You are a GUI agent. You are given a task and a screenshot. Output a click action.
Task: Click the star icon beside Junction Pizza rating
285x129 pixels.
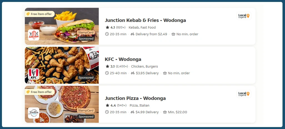107,105
